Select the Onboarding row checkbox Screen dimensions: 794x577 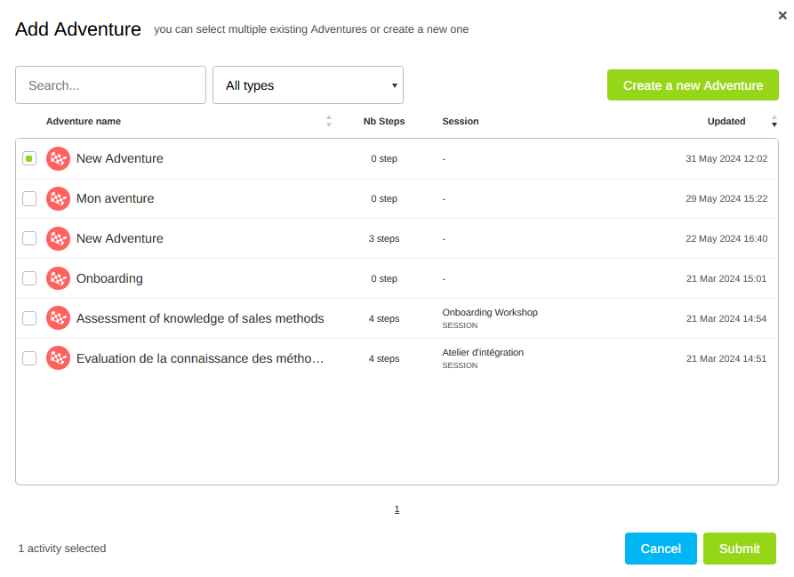(29, 278)
